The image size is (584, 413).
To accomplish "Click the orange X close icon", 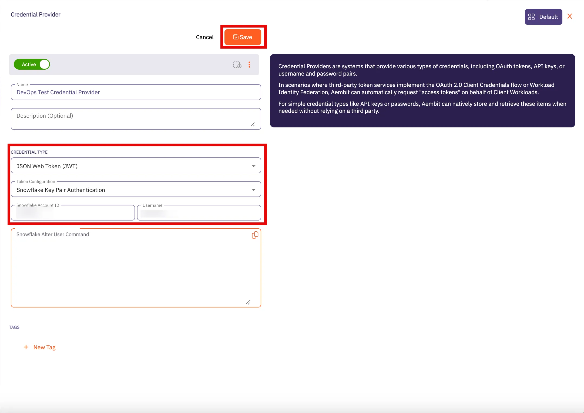I will 570,16.
